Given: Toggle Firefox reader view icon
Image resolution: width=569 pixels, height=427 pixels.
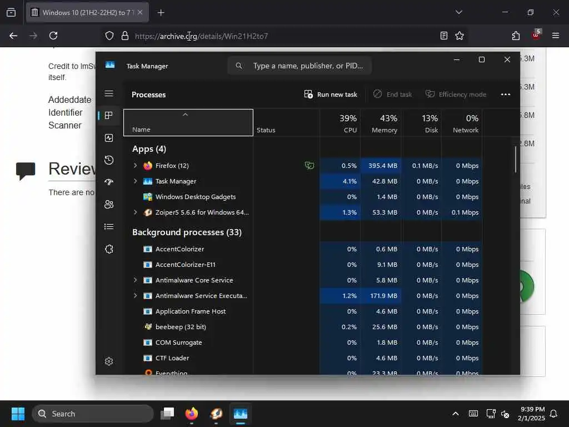Looking at the screenshot, I should 443,36.
